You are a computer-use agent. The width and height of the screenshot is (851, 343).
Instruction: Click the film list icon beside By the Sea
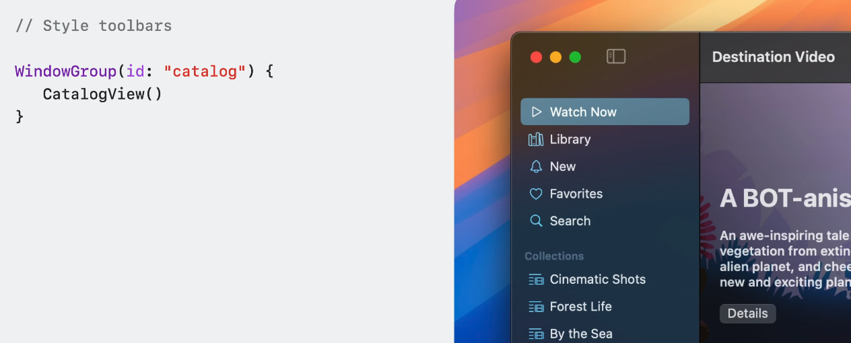pos(536,334)
